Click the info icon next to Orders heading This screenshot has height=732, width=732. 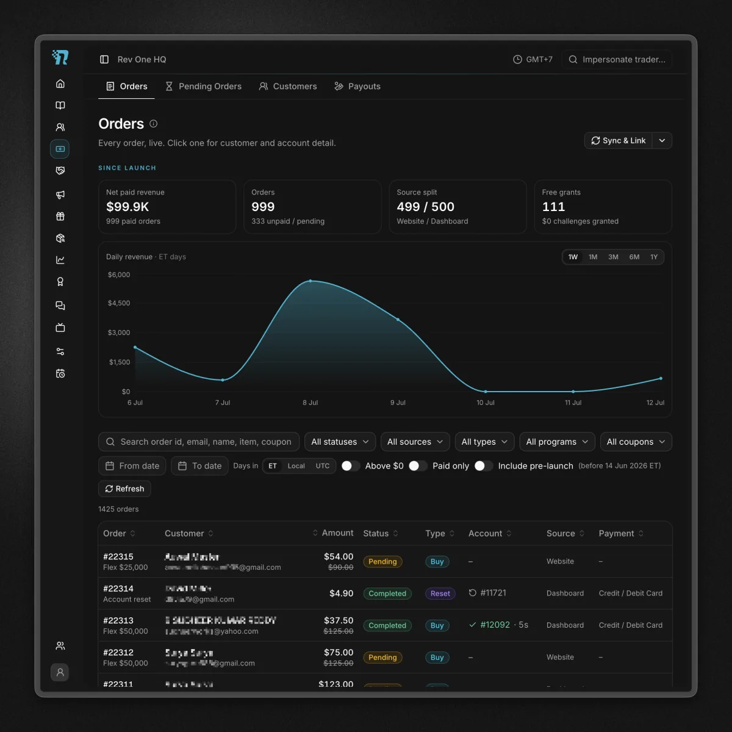(154, 124)
